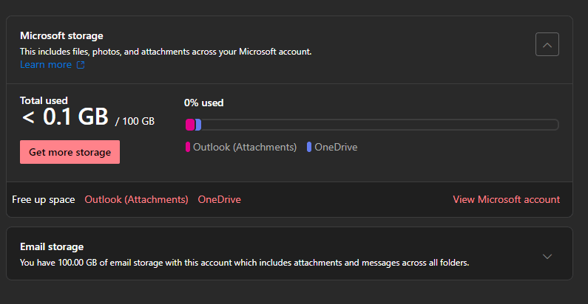Screen dimensions: 588x304
Task: Click the blue OneDrive segment in the usage bar
Action: point(198,125)
